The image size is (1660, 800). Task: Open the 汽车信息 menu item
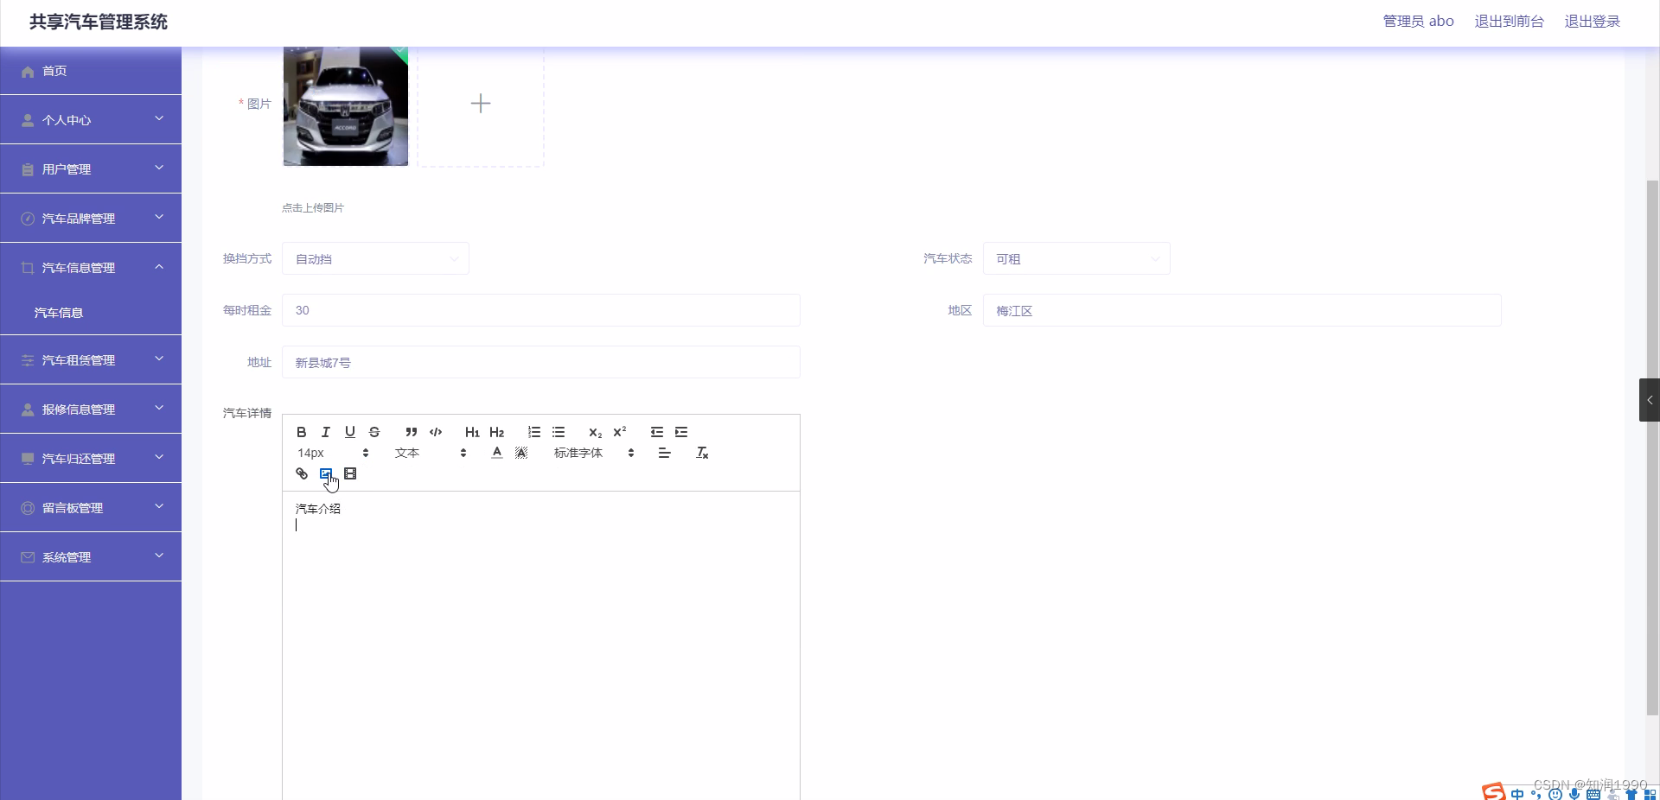tap(60, 313)
